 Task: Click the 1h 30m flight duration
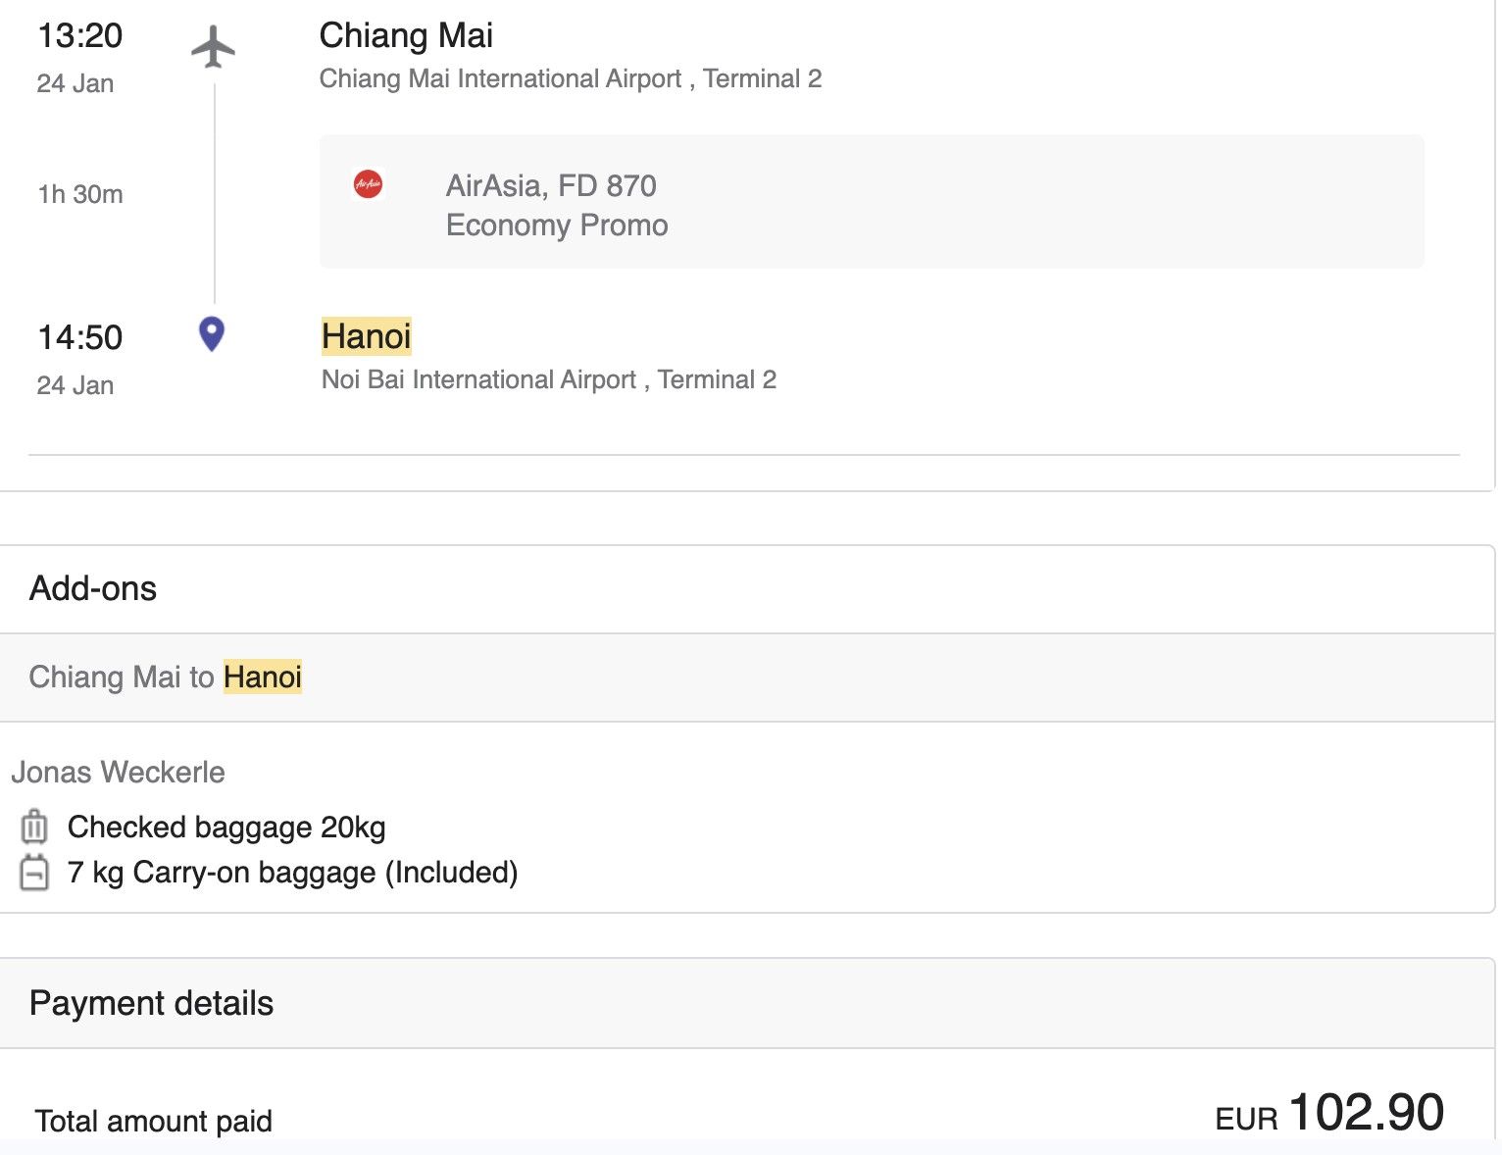[x=80, y=194]
